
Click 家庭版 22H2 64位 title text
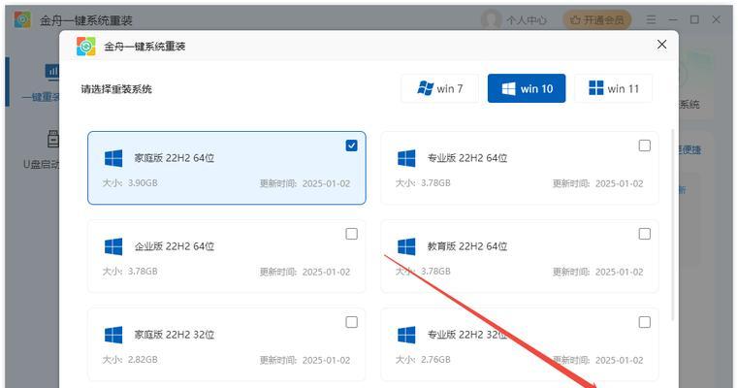175,158
